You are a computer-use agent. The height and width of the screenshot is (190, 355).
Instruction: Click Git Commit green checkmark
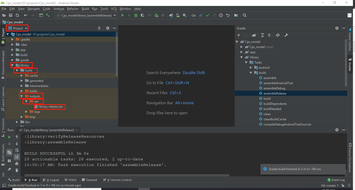click(x=207, y=15)
